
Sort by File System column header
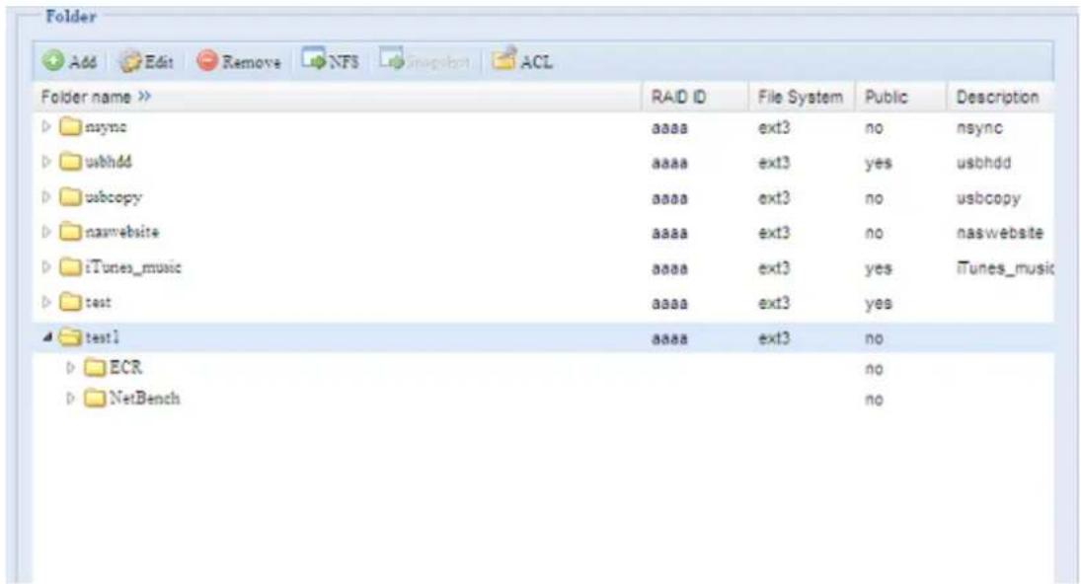(802, 97)
